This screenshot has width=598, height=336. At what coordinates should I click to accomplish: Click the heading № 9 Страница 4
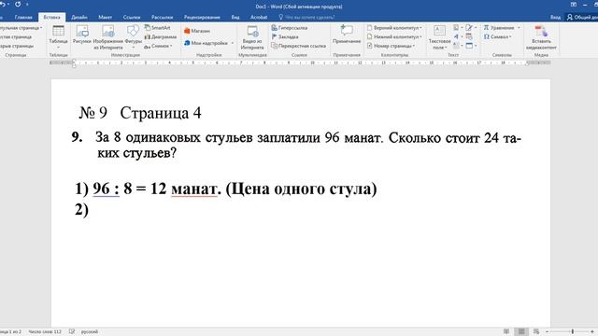click(x=140, y=113)
